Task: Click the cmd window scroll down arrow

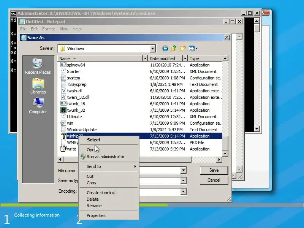Action: [x=257, y=128]
